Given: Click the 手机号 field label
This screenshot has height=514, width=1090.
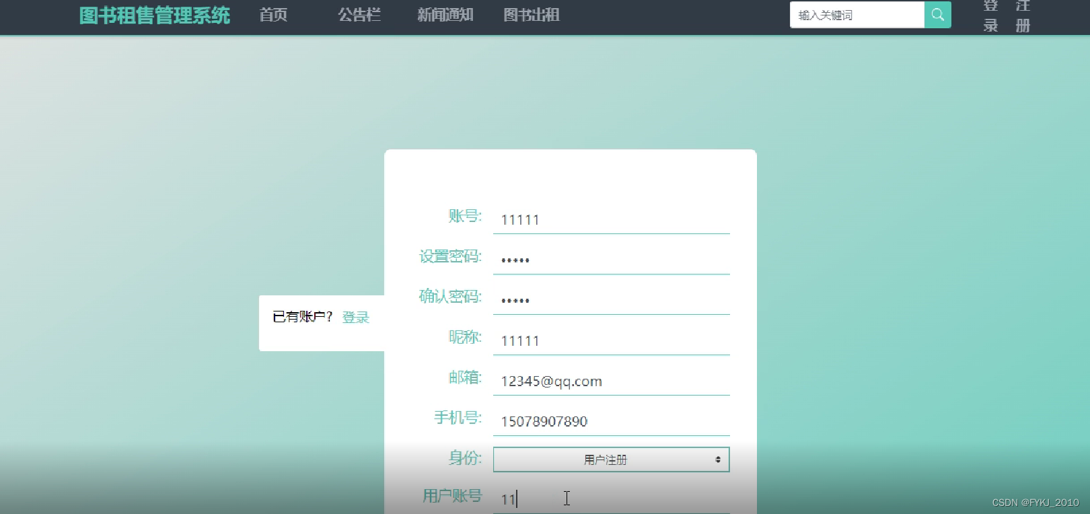Looking at the screenshot, I should 458,418.
